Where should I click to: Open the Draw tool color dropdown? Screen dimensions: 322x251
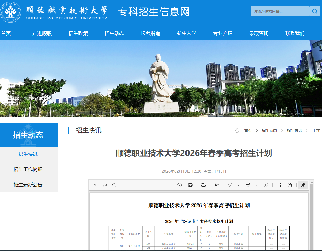(x=238, y=185)
